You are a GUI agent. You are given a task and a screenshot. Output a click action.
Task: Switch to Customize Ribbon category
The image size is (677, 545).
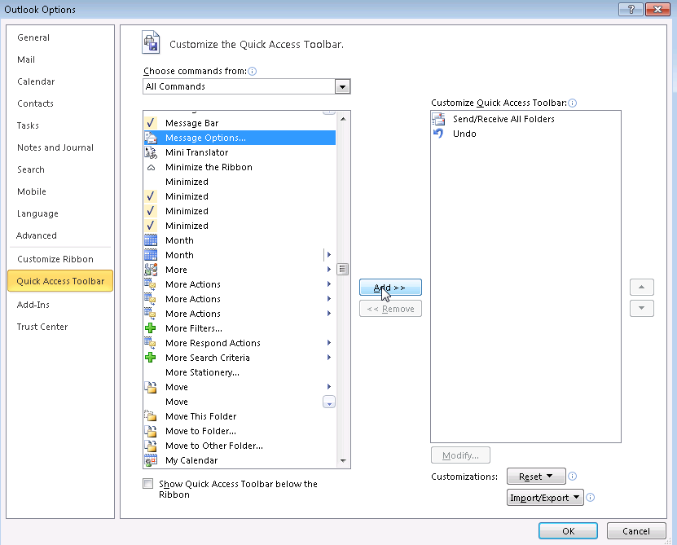click(x=55, y=259)
